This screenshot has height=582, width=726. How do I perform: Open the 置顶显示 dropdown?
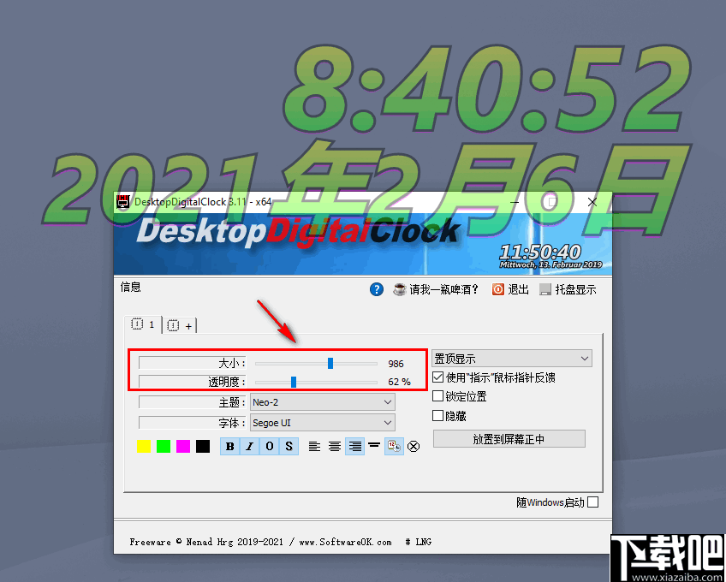[511, 358]
